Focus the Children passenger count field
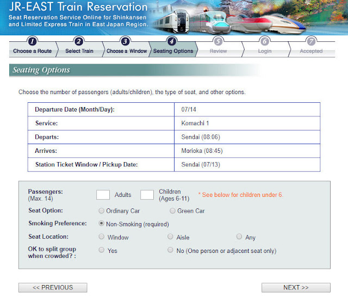This screenshot has height=297, width=348. tap(147, 195)
